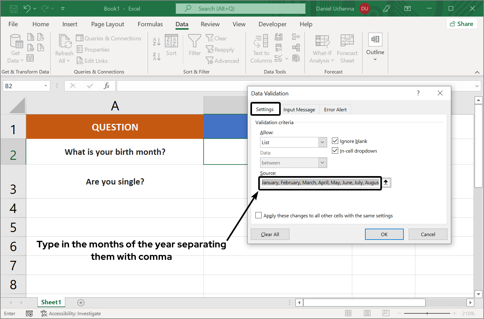Open the Forecast Sheet tool

(347, 48)
